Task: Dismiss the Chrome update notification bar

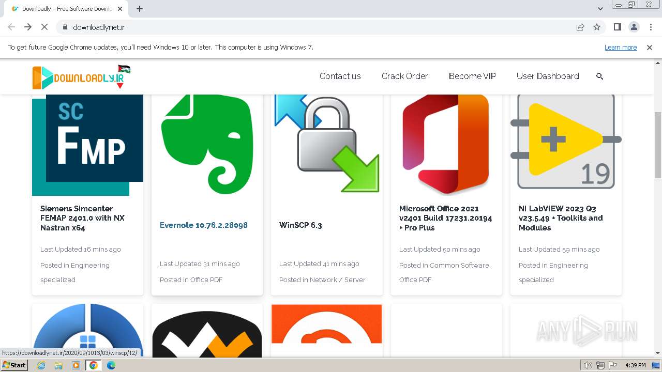Action: (x=650, y=47)
